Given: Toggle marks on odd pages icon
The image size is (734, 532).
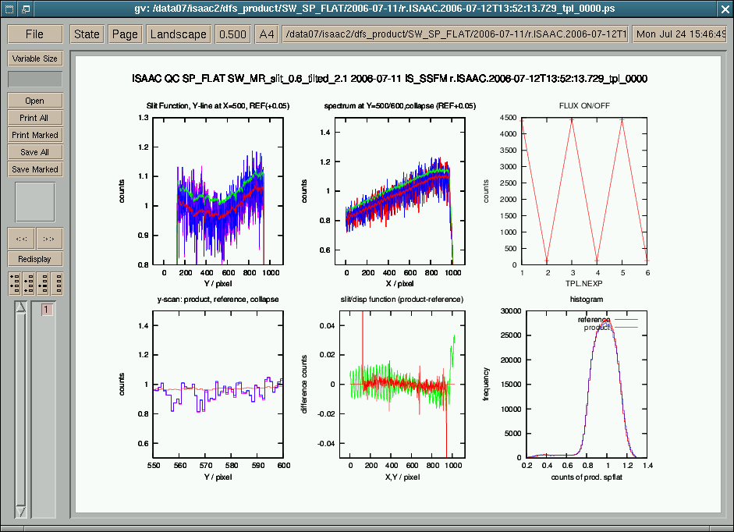Looking at the screenshot, I should [x=15, y=282].
